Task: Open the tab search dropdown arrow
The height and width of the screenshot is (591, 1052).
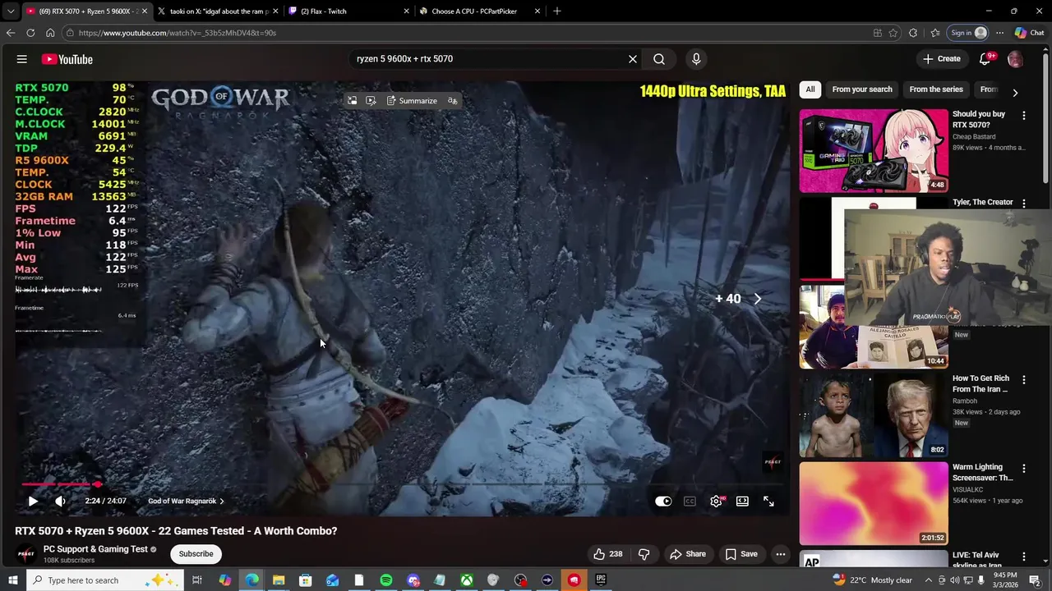Action: pos(10,11)
